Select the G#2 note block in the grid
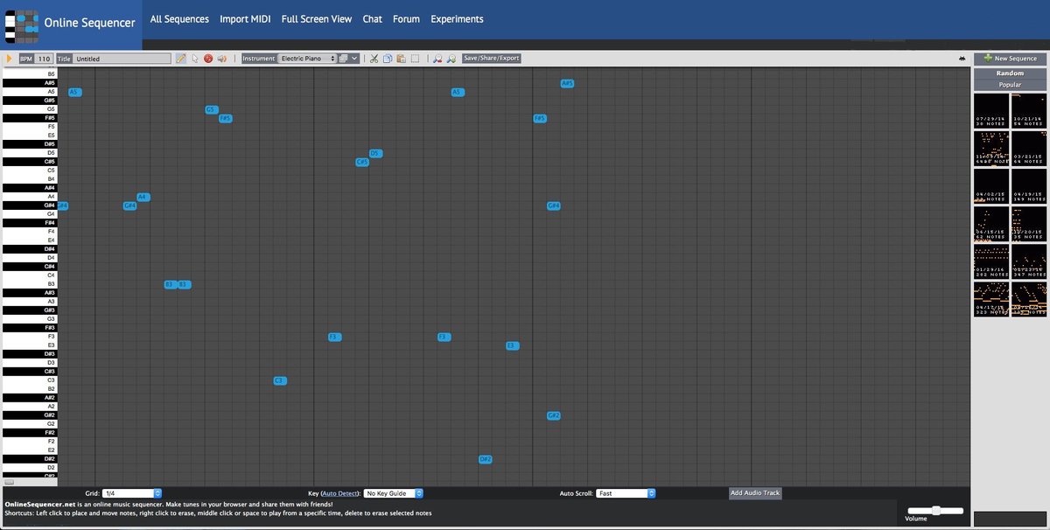This screenshot has height=530, width=1050. click(553, 415)
